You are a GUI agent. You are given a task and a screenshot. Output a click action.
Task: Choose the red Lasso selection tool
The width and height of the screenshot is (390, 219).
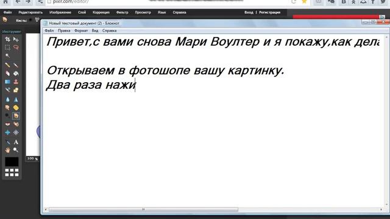point(16,47)
